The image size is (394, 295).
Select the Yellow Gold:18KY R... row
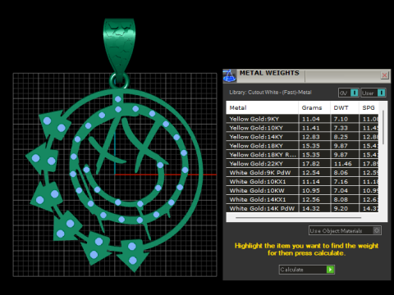pos(303,155)
